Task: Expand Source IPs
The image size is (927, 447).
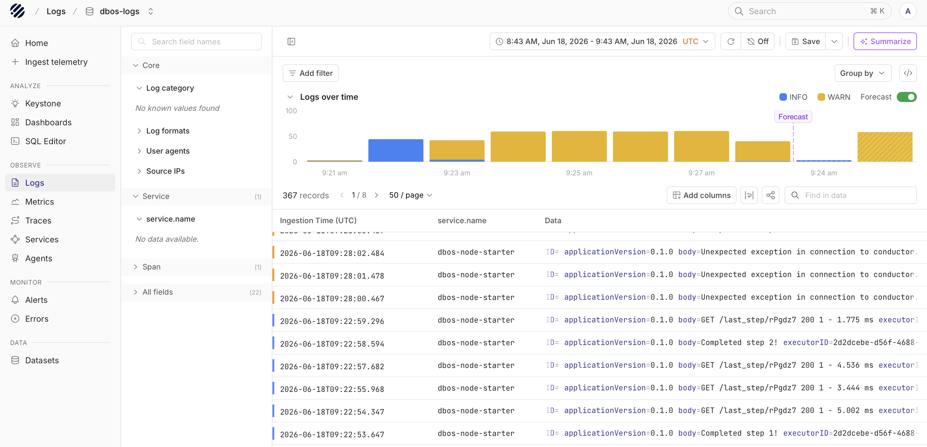Action: tap(139, 171)
